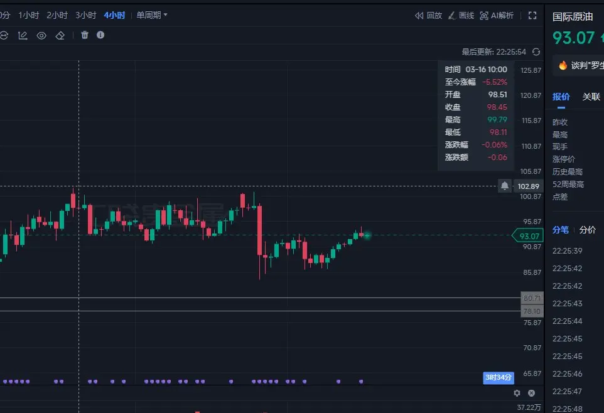Switch to the 分笔 tab
Viewport: 604px width, 413px height.
tap(561, 230)
